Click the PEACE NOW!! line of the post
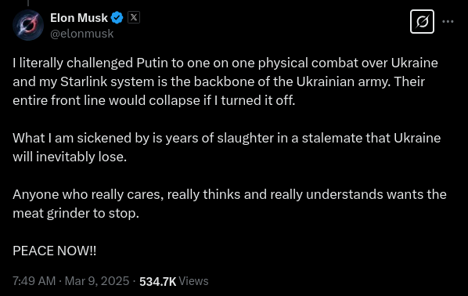This screenshot has width=468, height=296. (55, 251)
